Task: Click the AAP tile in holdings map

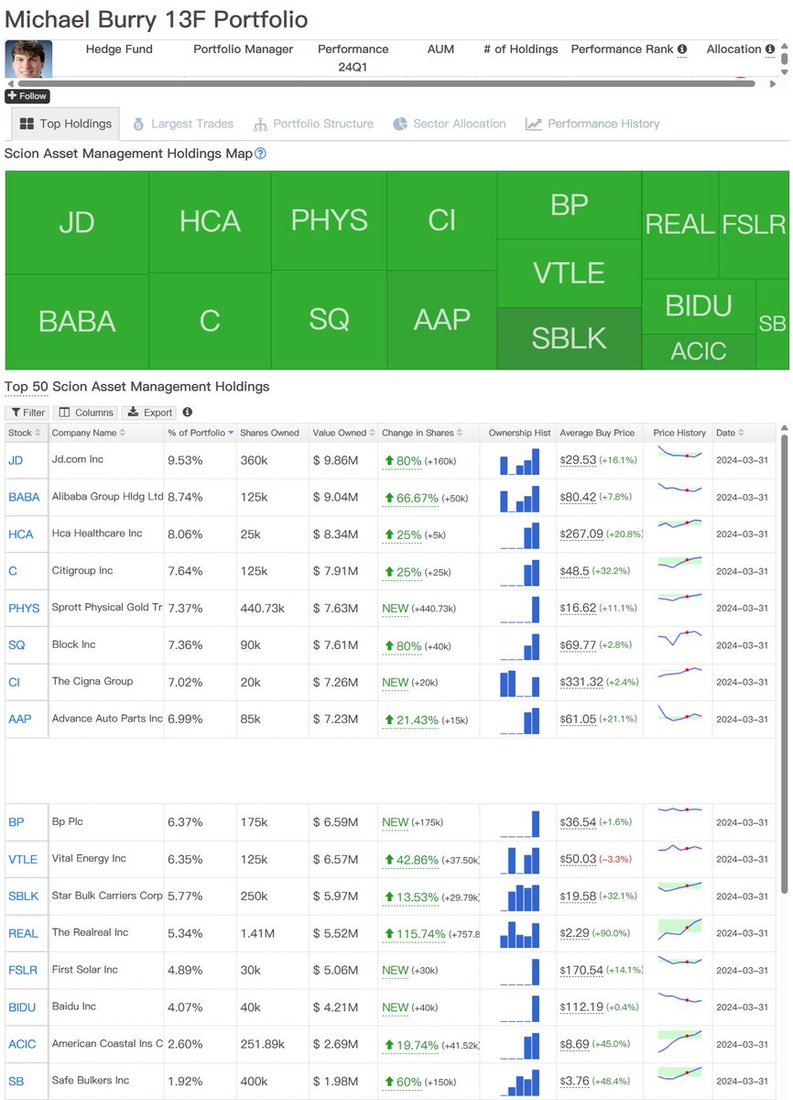Action: (x=441, y=319)
